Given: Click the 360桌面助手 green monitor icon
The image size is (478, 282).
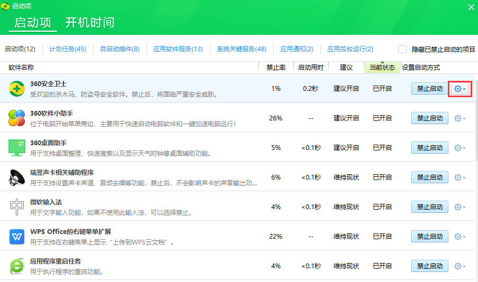Looking at the screenshot, I should 17,148.
